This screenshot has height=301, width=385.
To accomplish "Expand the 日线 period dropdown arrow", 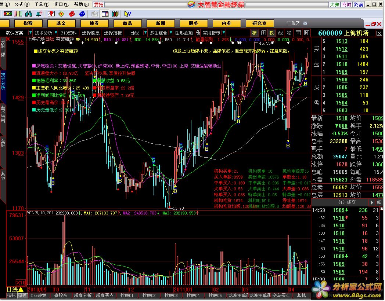I will [145, 33].
